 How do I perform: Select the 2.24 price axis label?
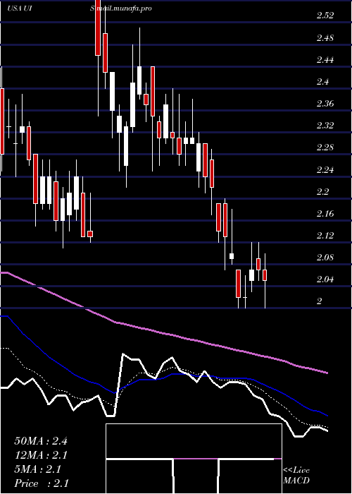[x=325, y=170]
